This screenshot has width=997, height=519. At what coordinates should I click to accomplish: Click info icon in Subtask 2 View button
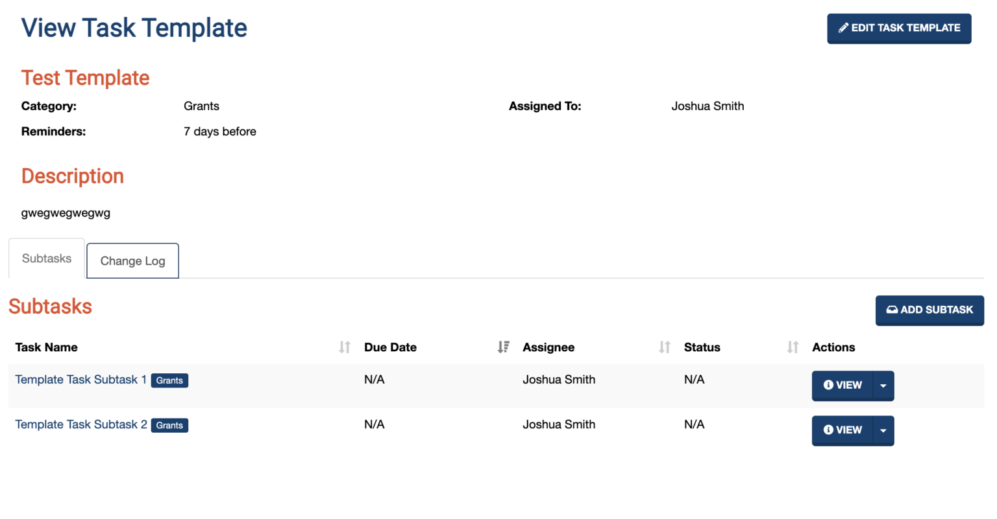pos(828,430)
